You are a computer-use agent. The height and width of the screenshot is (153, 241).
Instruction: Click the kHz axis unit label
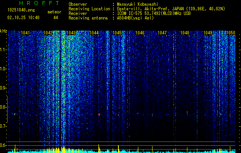[x=3, y=31]
